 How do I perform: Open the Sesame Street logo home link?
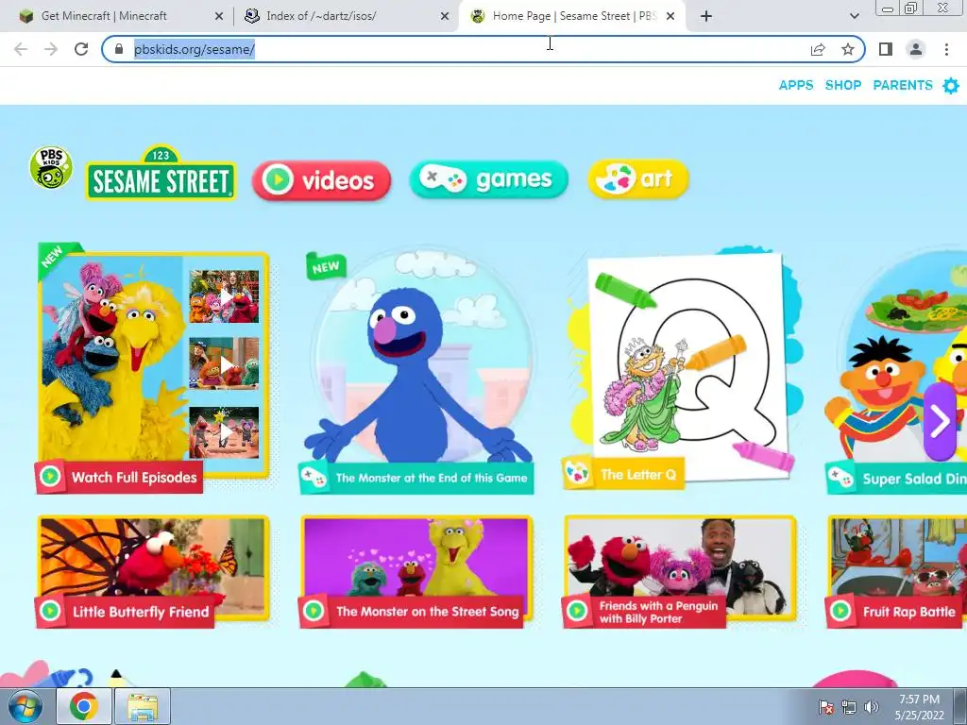161,174
